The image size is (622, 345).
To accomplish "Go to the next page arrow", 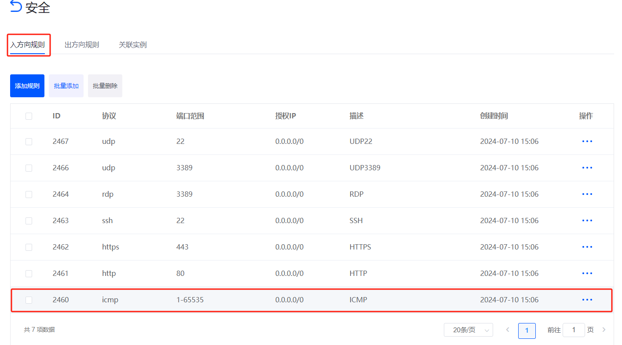I will click(x=604, y=330).
